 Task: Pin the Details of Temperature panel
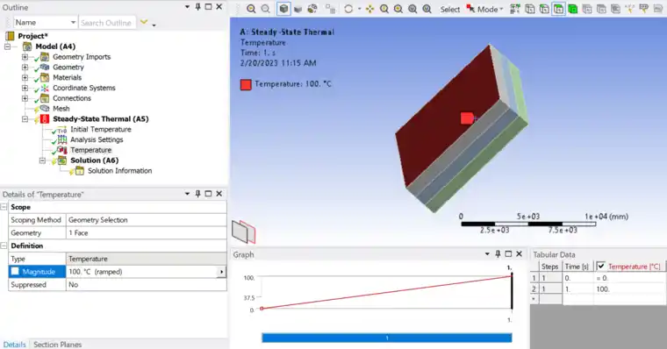[x=197, y=194]
